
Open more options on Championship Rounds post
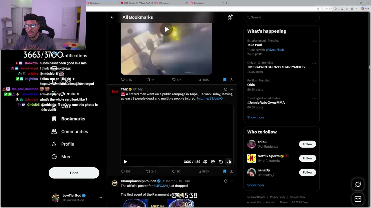[231, 181]
